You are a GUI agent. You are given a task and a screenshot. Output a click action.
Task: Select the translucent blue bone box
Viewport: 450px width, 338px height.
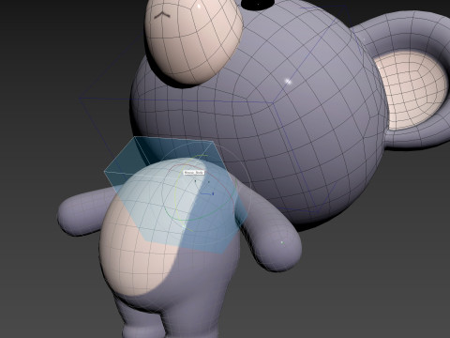(x=176, y=194)
